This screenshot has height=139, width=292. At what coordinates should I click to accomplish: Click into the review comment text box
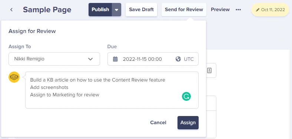click(x=112, y=90)
